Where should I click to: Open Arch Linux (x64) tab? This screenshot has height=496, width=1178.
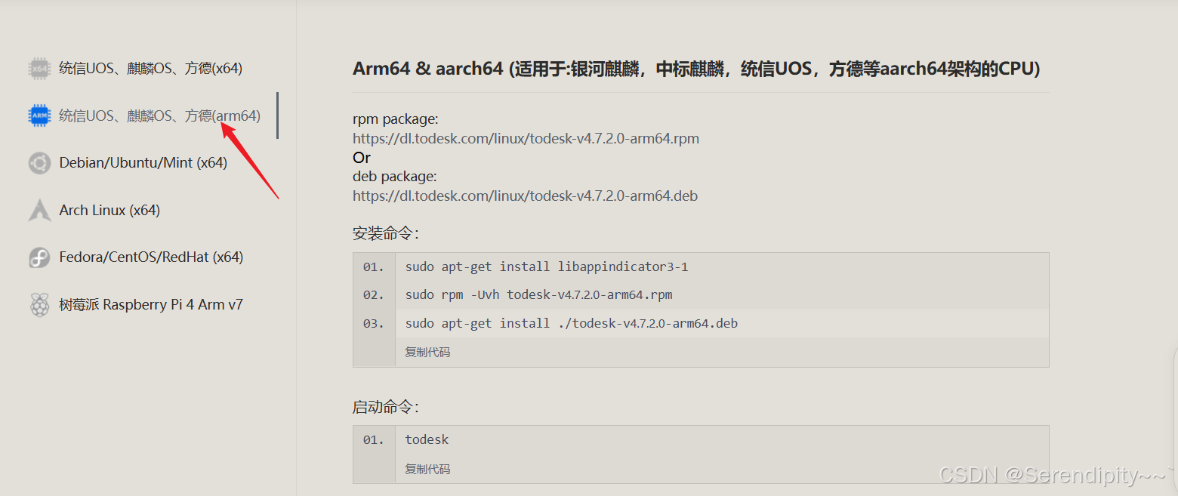109,210
